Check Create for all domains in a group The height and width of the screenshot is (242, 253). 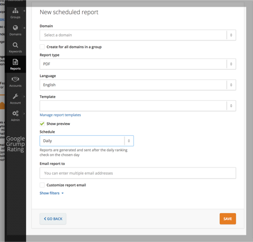pyautogui.click(x=42, y=47)
